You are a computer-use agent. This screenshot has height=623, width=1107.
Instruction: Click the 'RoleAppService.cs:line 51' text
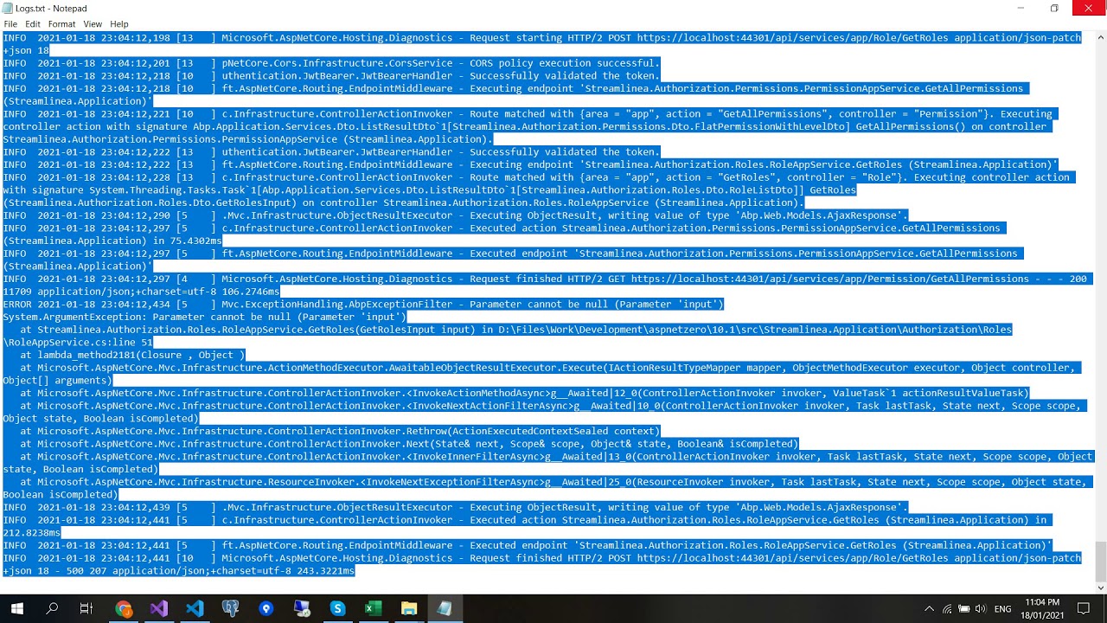(x=78, y=343)
